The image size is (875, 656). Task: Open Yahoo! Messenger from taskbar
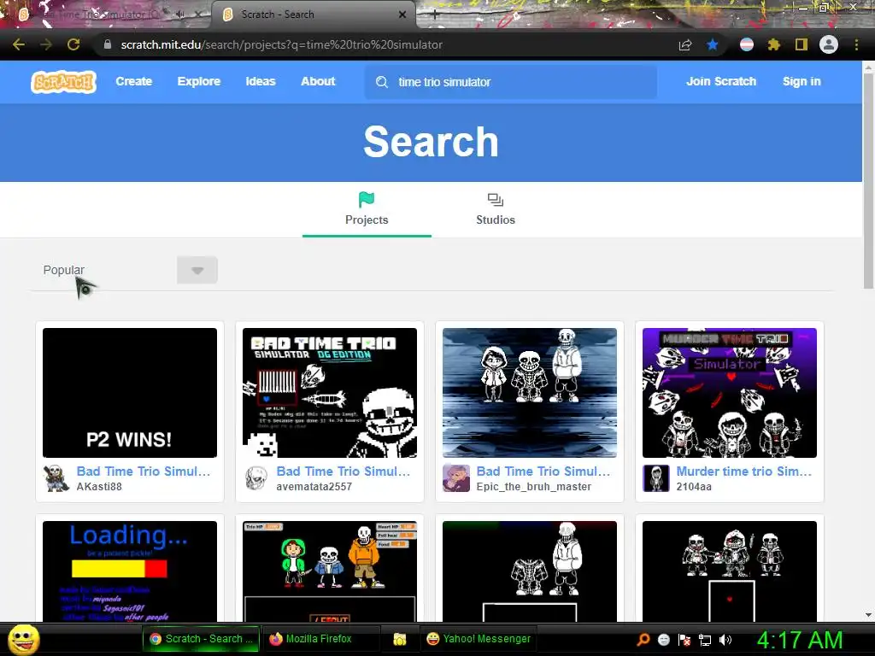click(x=479, y=639)
